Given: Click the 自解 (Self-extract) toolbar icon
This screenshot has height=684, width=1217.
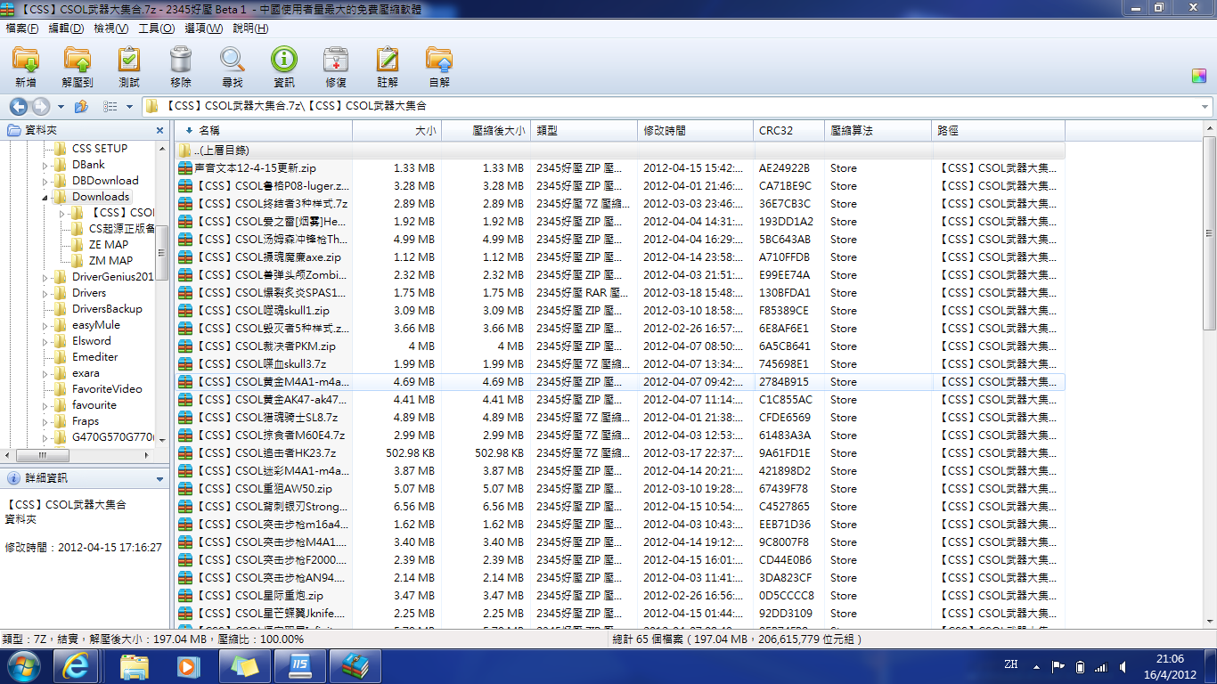Looking at the screenshot, I should [439, 60].
